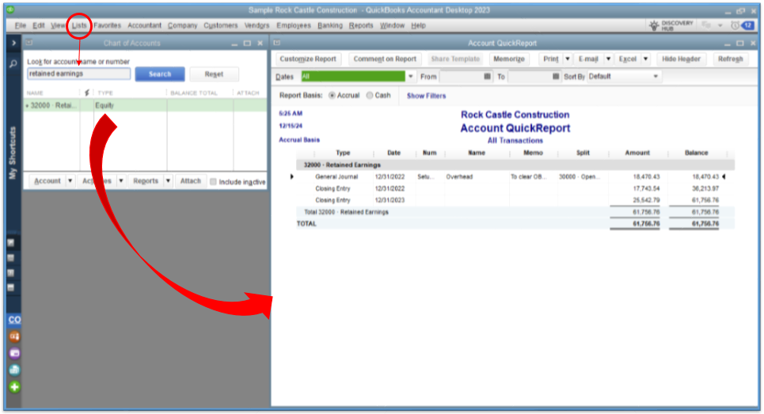
Task: Expand the My Shortcuts sidebar arrow
Action: pyautogui.click(x=13, y=43)
